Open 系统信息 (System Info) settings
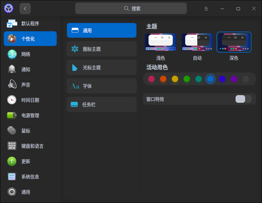 (x=30, y=177)
